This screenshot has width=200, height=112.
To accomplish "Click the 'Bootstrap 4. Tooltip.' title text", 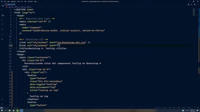I will (42, 49).
